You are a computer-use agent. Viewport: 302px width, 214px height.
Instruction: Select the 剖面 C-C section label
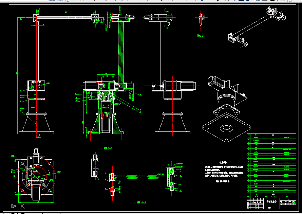pyautogui.click(x=201, y=36)
